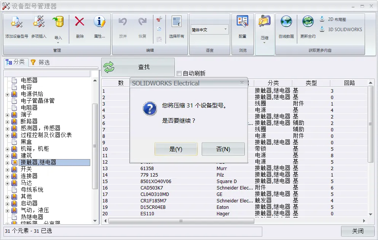378x240 pixels.
Task: Expand the 机箱，机柜 tree node
Action: tap(8, 149)
